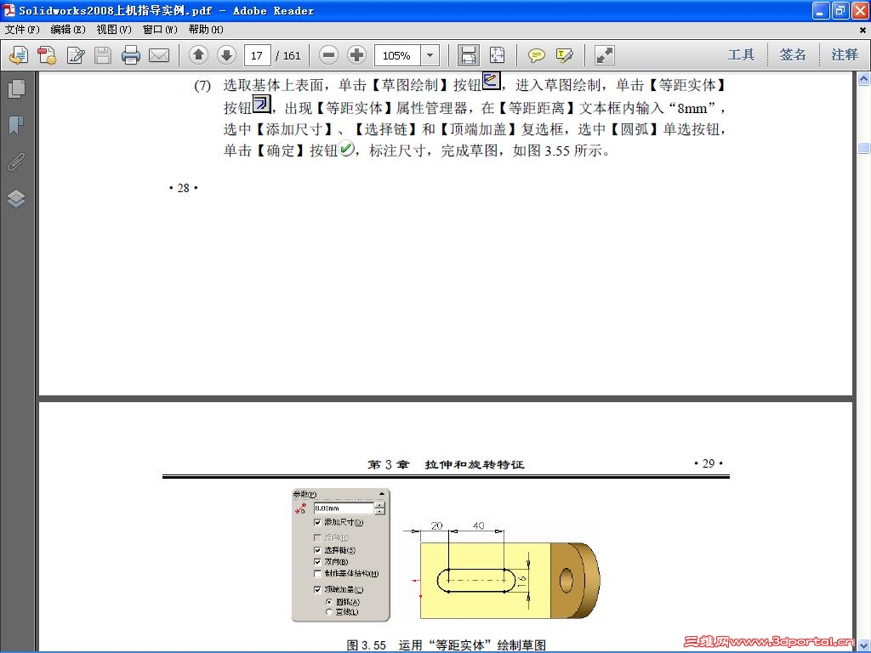
Task: Click the page label • 28 •
Action: (x=184, y=188)
